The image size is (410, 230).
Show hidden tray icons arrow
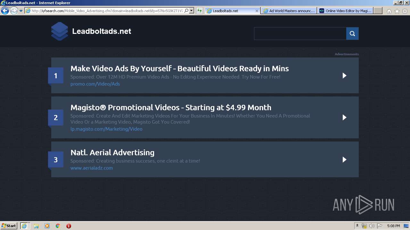pos(357,226)
